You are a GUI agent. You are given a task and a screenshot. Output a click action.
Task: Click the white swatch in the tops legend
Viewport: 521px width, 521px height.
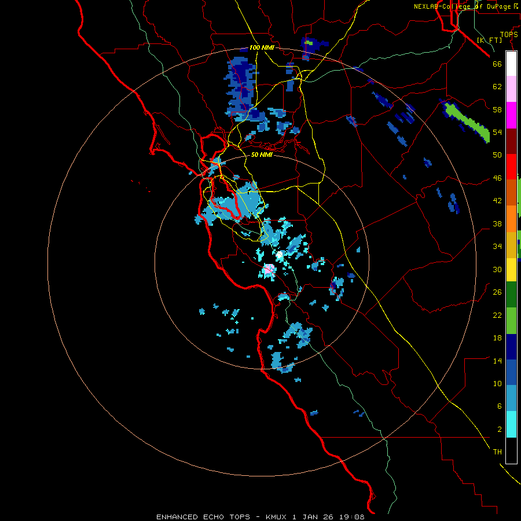pyautogui.click(x=511, y=64)
